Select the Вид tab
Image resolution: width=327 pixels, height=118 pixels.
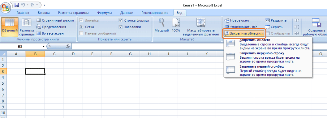(x=179, y=13)
